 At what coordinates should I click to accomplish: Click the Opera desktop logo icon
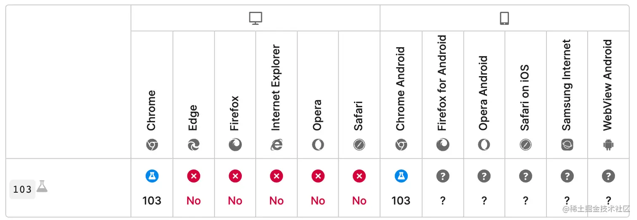(x=318, y=145)
